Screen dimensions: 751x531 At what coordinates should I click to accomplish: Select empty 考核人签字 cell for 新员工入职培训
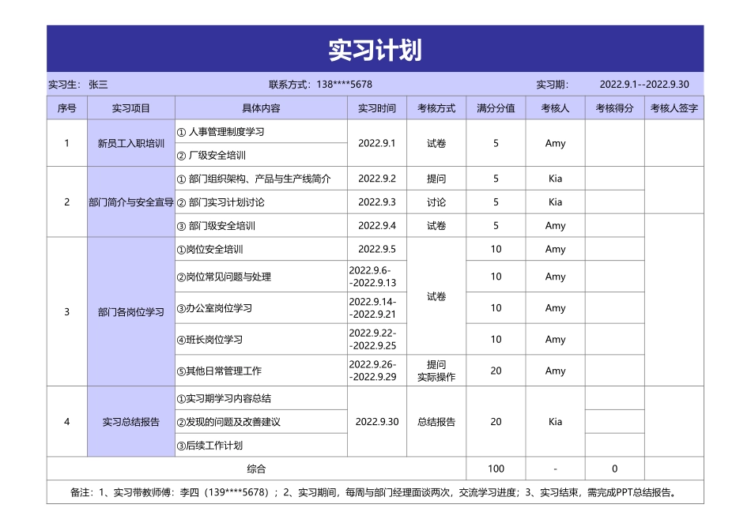tap(674, 143)
